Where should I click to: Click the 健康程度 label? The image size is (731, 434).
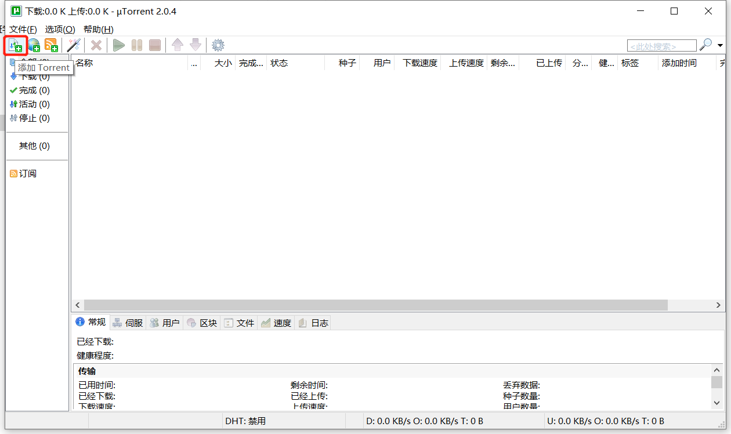click(x=95, y=355)
